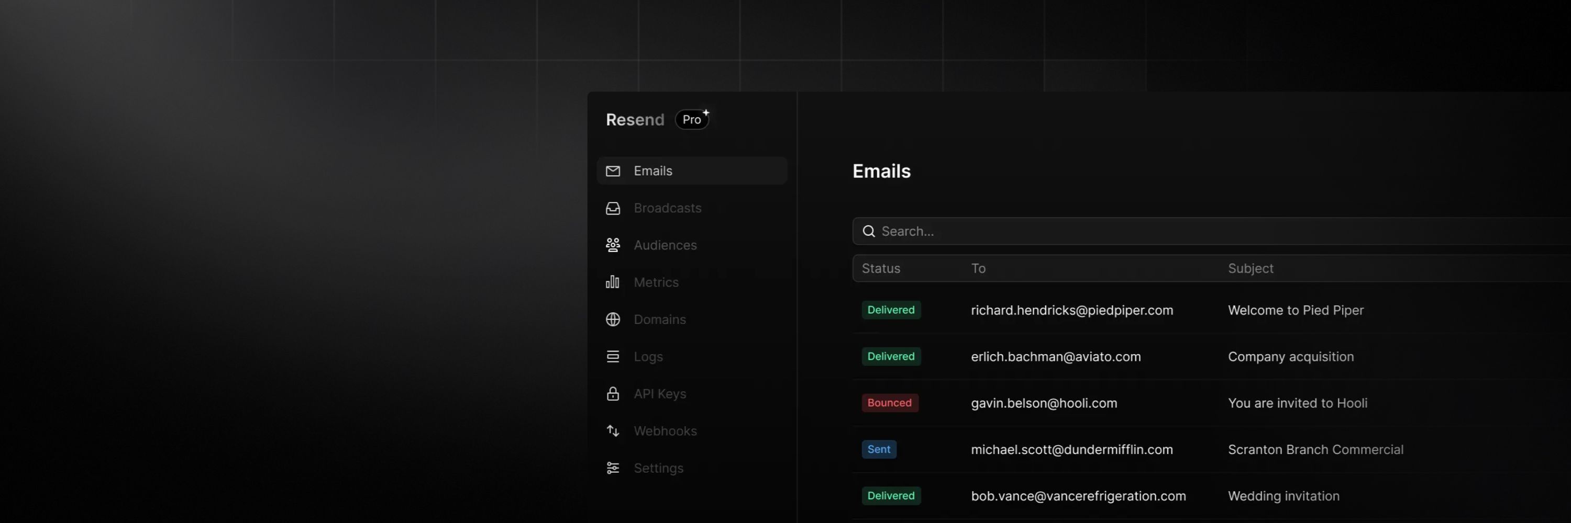The image size is (1571, 523).
Task: Click the Sent status badge
Action: pos(879,449)
